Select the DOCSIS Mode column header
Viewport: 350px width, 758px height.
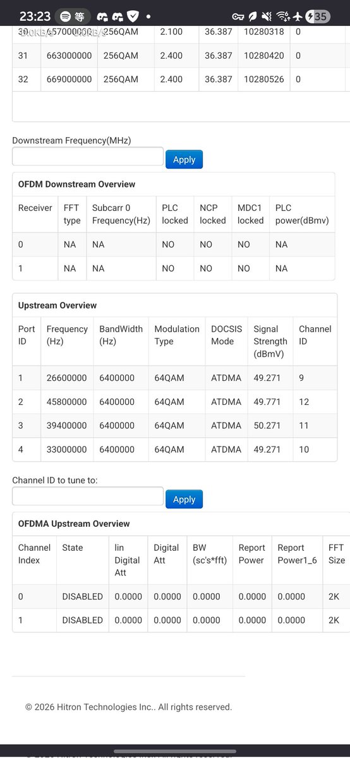pos(226,335)
